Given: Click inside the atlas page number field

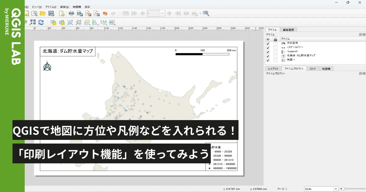Looking at the screenshot, I should pyautogui.click(x=154, y=13).
